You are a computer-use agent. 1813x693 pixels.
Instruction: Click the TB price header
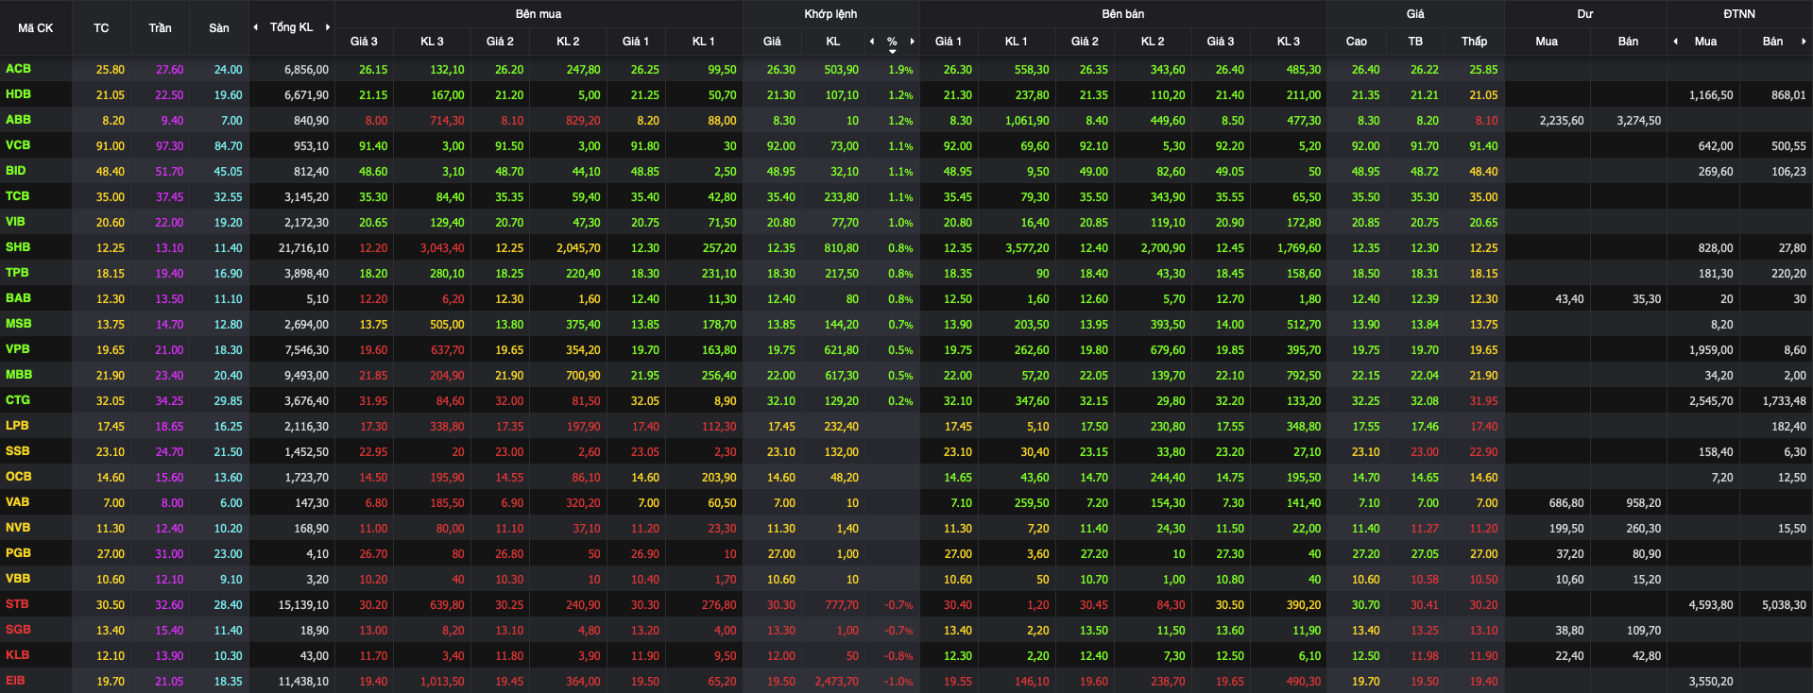tap(1415, 42)
